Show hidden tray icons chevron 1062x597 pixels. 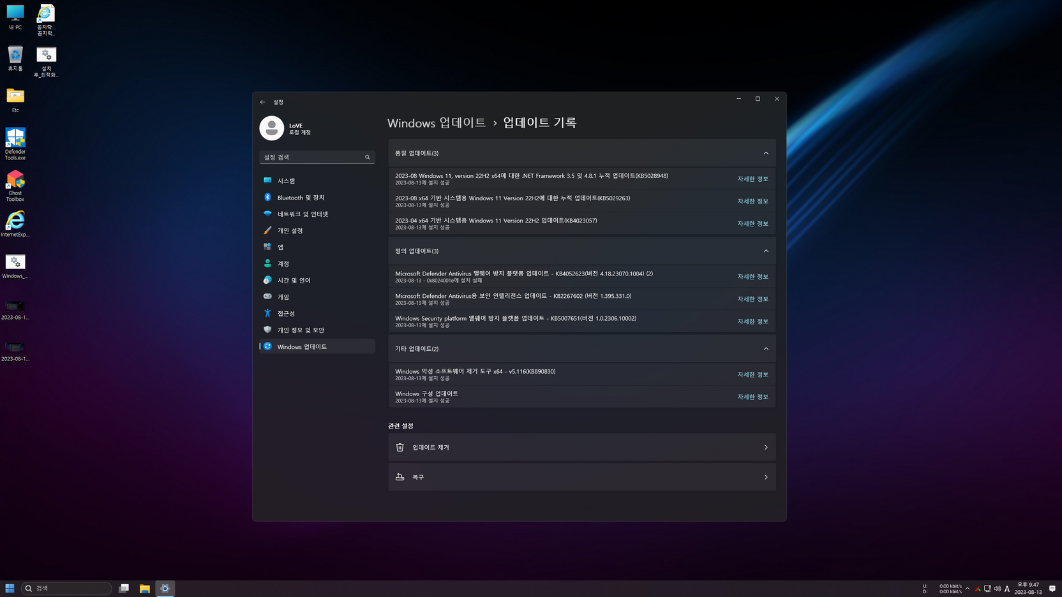click(968, 589)
